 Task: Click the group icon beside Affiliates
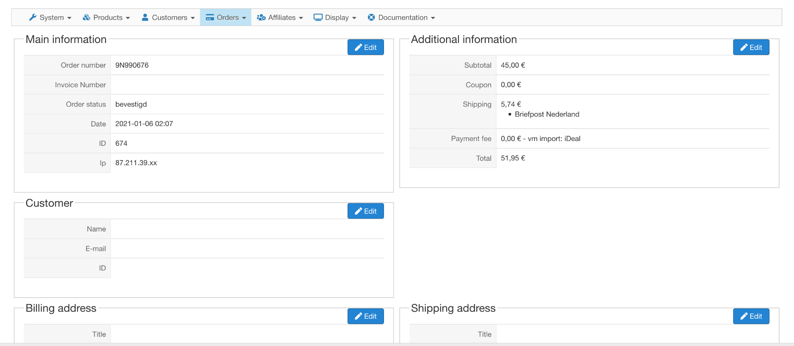(x=261, y=17)
